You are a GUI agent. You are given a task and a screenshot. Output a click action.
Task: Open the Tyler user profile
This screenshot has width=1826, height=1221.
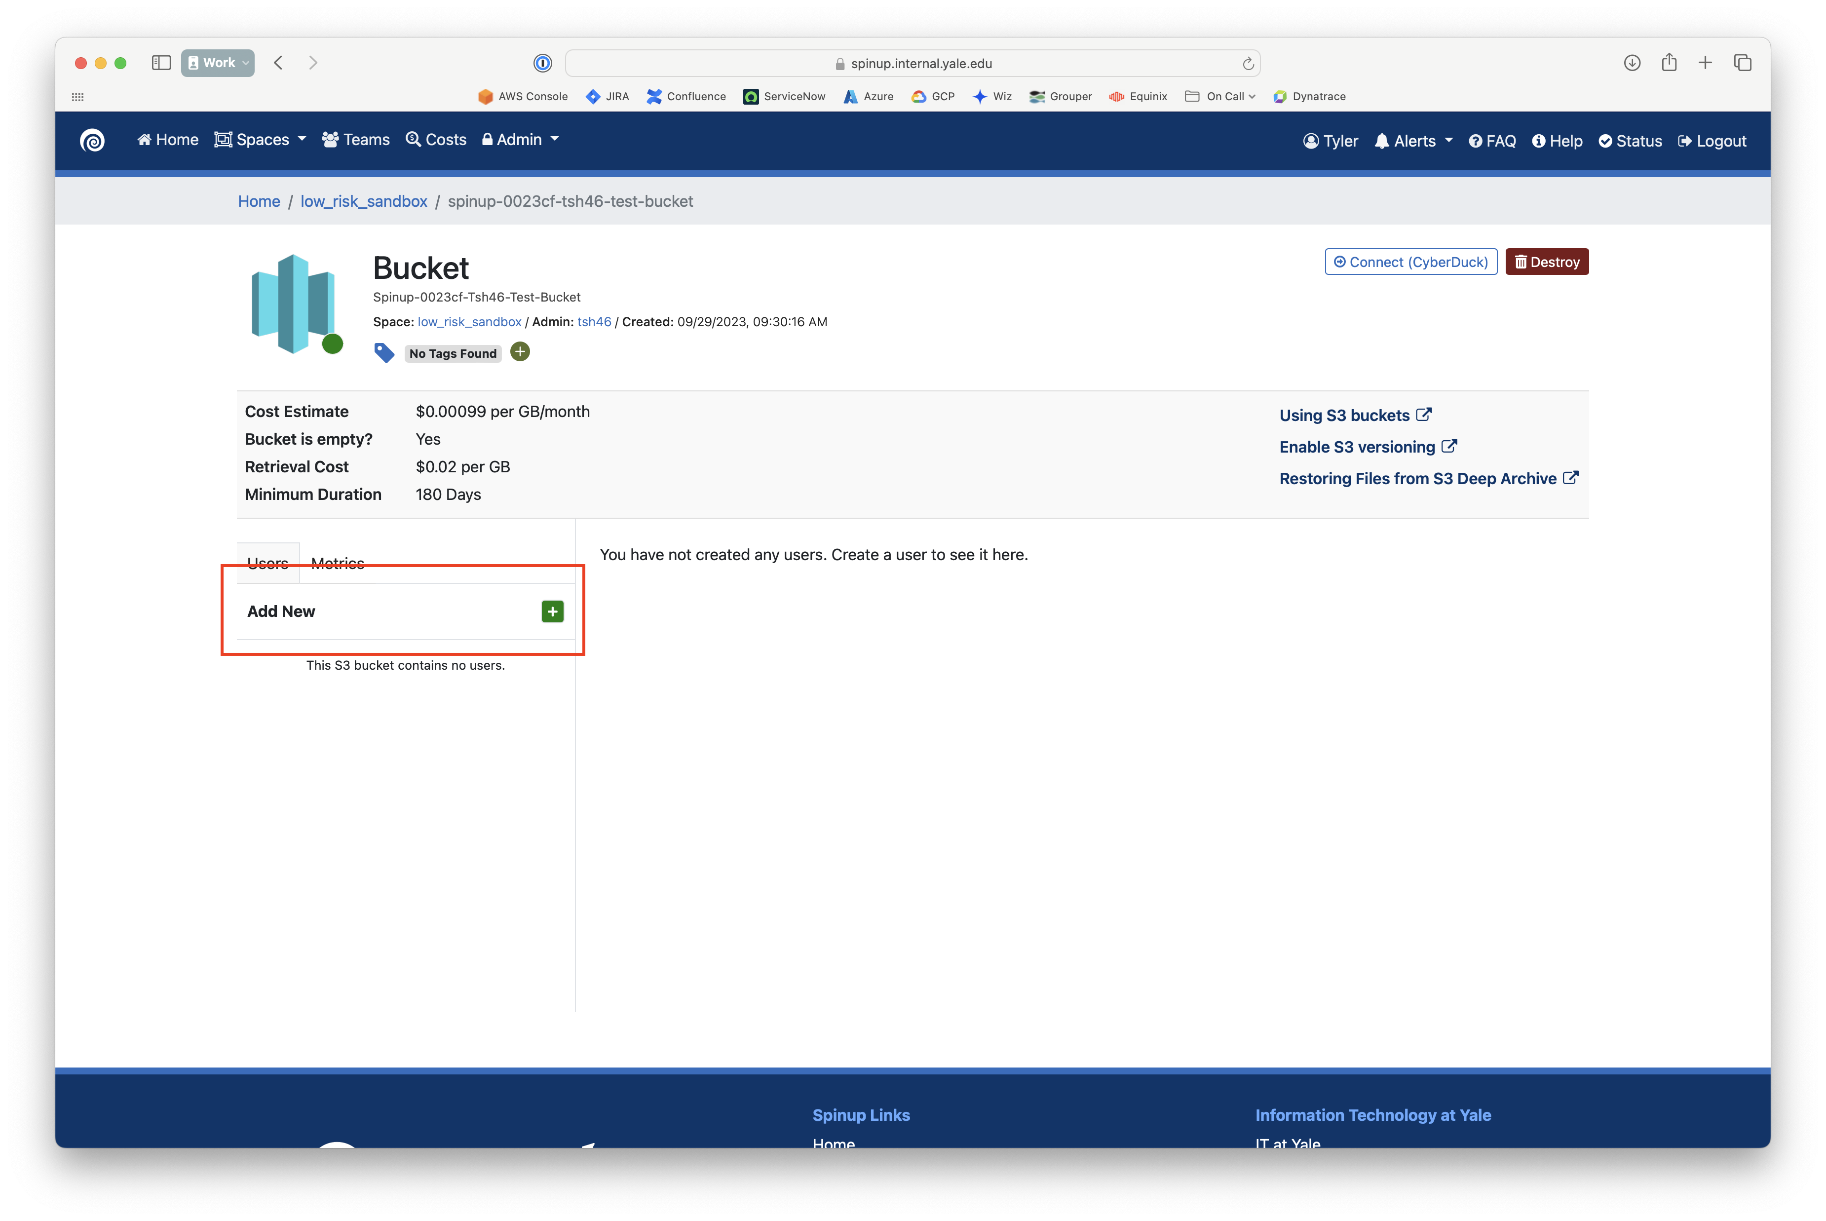point(1331,141)
